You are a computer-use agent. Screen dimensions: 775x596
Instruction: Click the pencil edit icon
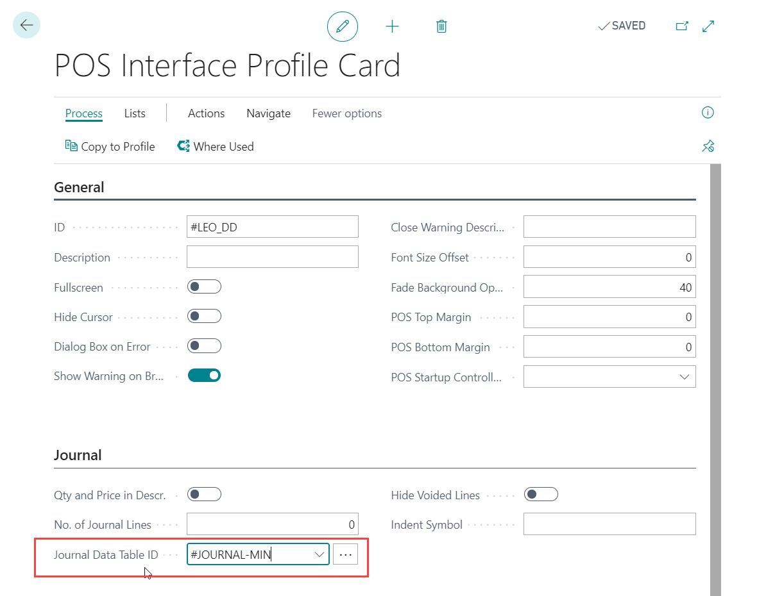point(342,26)
